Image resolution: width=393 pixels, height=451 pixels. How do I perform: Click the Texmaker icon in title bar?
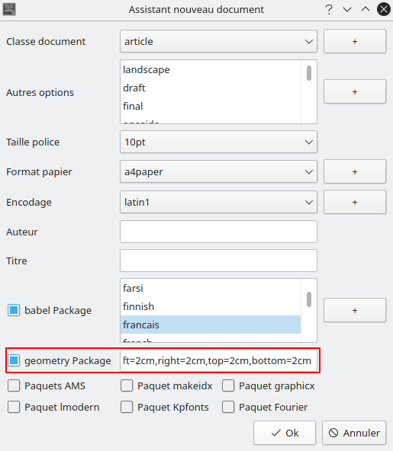pyautogui.click(x=9, y=9)
